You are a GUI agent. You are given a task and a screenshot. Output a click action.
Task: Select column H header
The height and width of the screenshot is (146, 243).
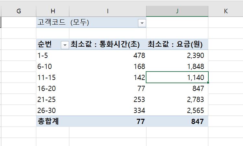[x=53, y=11]
